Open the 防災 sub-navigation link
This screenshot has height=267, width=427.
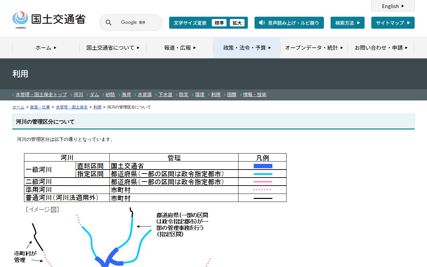(x=184, y=95)
